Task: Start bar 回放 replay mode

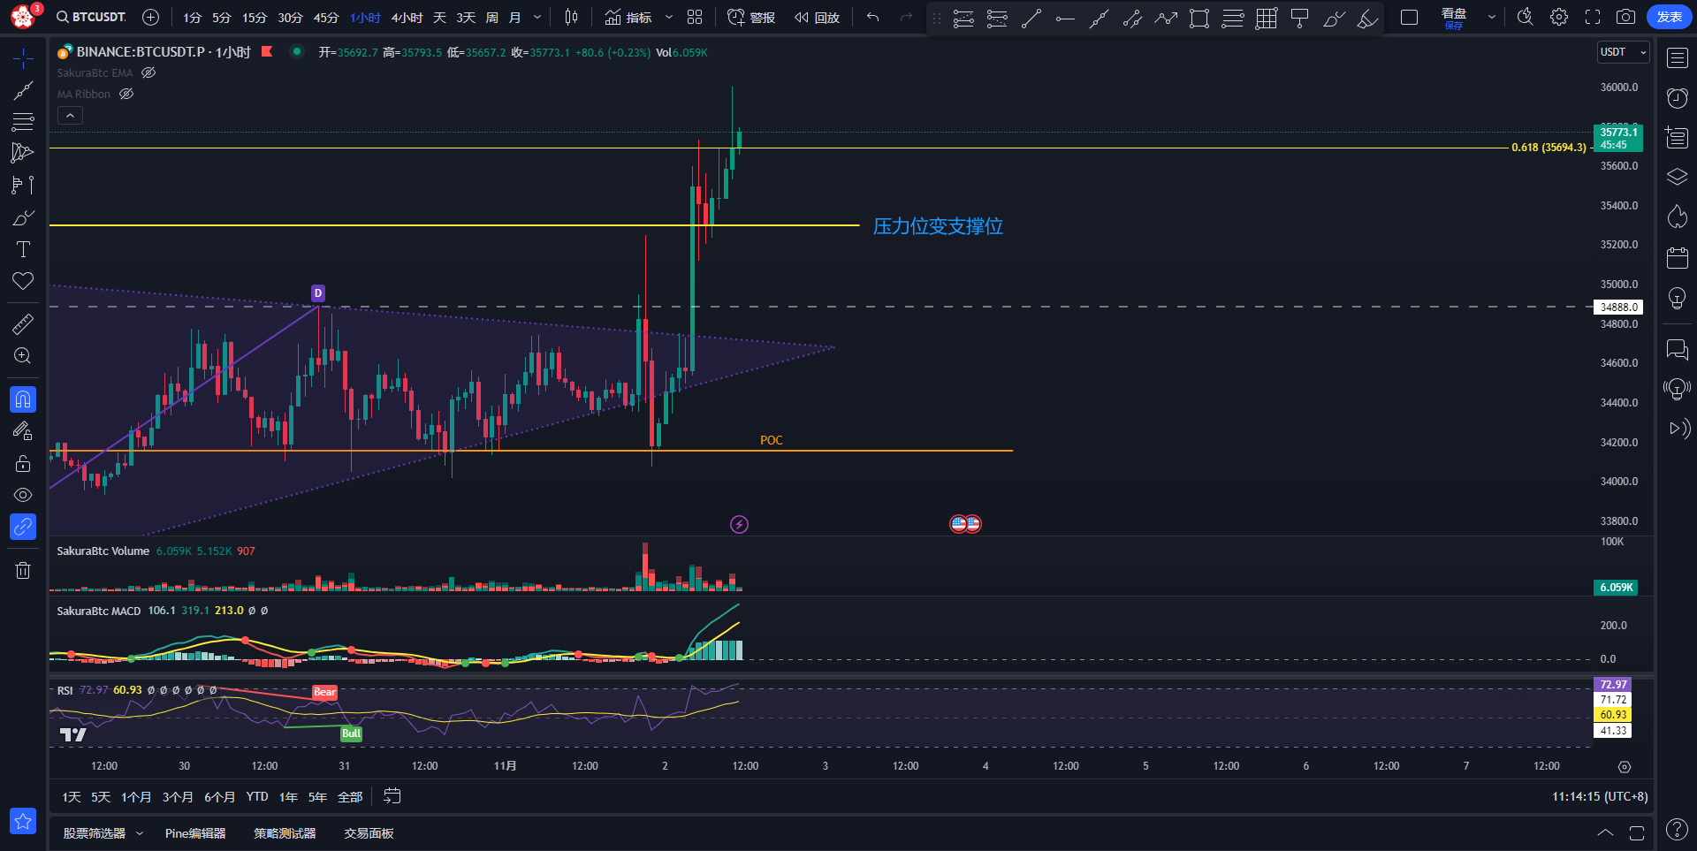Action: pyautogui.click(x=817, y=17)
